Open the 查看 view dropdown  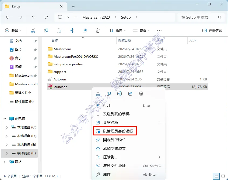141,30
